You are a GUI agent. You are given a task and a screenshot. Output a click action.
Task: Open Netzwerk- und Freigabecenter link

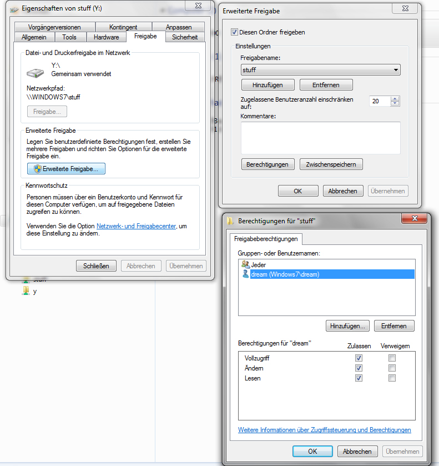tap(137, 226)
